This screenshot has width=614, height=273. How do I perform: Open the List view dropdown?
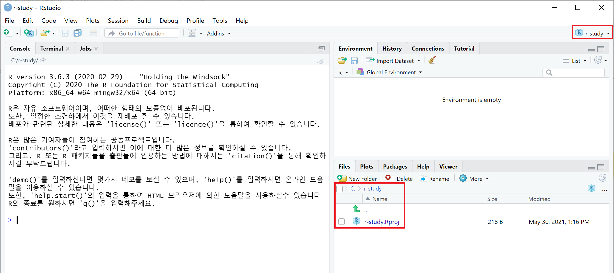pos(575,61)
